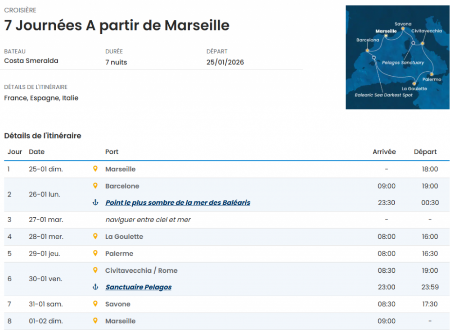Click the pin icon next to Palerme

point(95,253)
